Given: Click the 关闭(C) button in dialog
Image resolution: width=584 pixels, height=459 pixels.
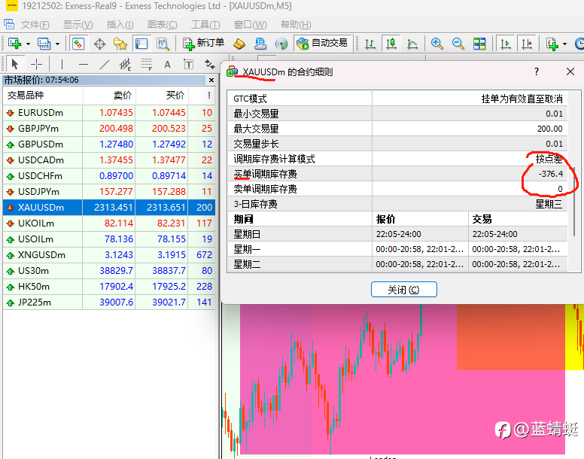Looking at the screenshot, I should click(403, 289).
